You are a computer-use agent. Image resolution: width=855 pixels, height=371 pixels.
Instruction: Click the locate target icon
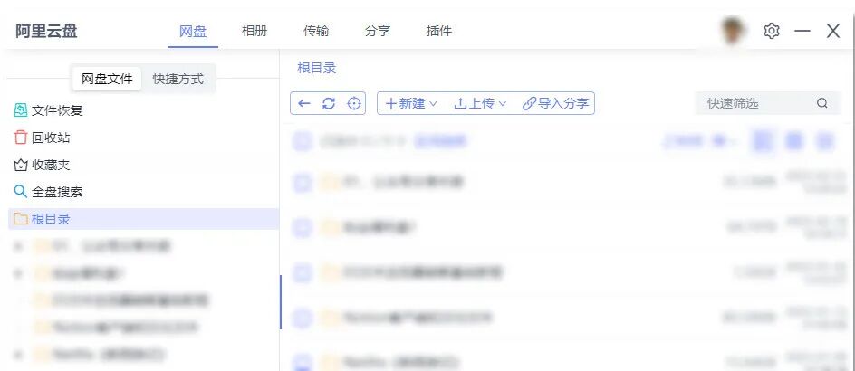point(354,103)
